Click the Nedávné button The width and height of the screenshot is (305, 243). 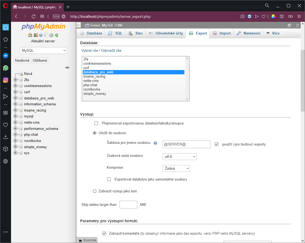click(22, 61)
